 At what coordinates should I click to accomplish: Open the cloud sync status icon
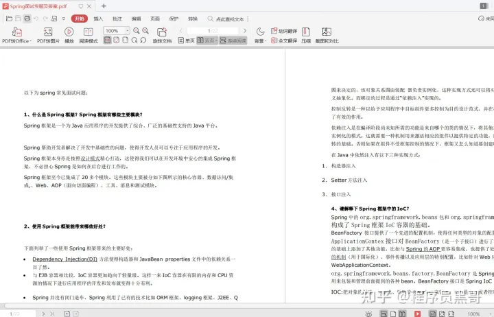pos(481,19)
